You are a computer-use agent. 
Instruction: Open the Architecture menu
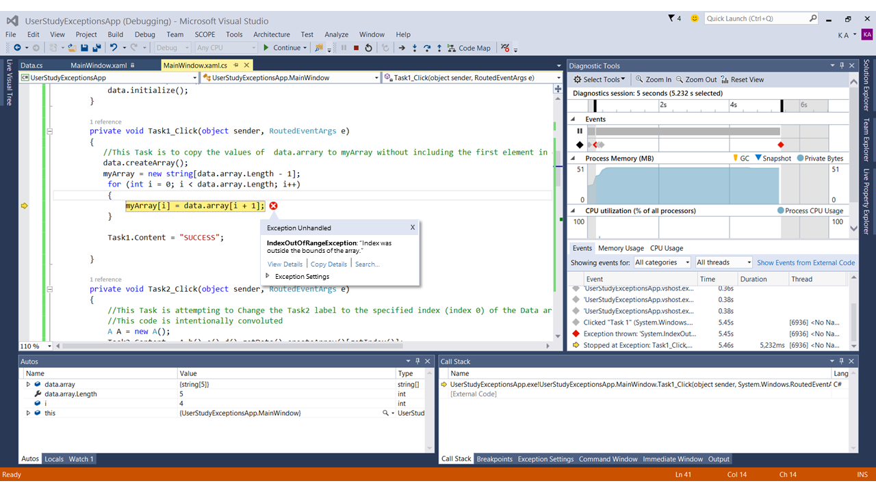(272, 34)
